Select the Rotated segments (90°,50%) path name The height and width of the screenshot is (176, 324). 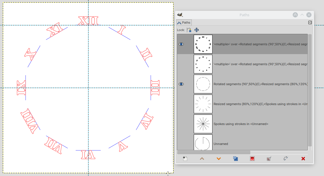(x=261, y=84)
